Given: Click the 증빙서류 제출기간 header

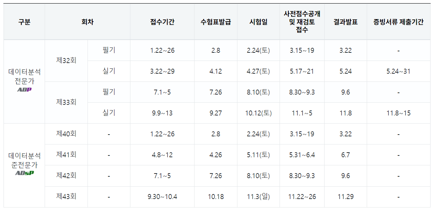Looking at the screenshot, I should point(399,22).
